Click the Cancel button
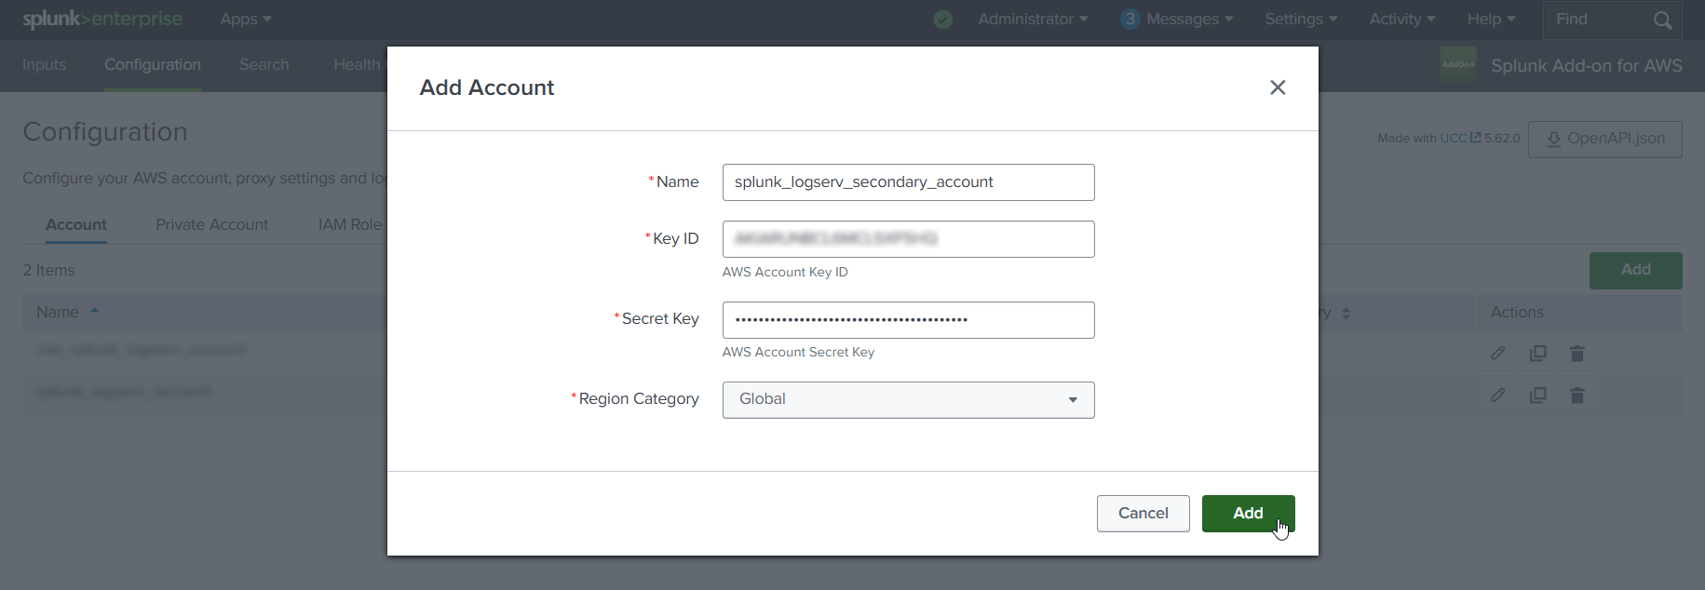Screen dimensions: 1705x590 pyautogui.click(x=1143, y=514)
